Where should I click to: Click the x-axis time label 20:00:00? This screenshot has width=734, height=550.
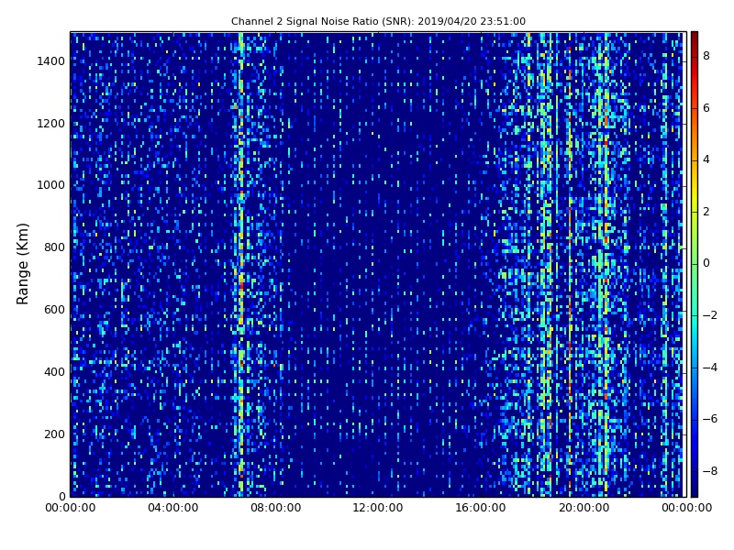584,508
